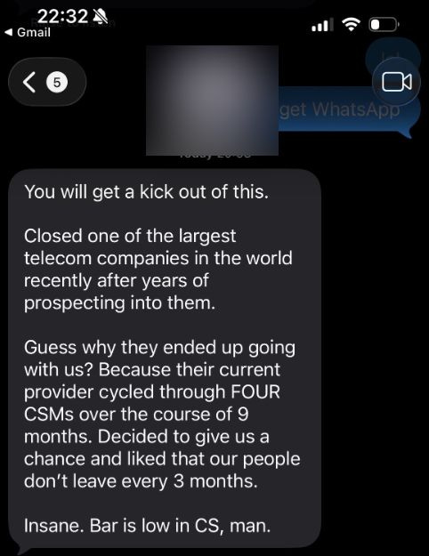Tap the blue 'get WhatsApp' sent bubble

click(349, 110)
